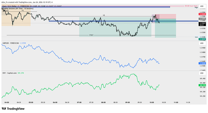
Task: Click the 1.31700 GBPUSD scale tick
Action: tap(203, 57)
